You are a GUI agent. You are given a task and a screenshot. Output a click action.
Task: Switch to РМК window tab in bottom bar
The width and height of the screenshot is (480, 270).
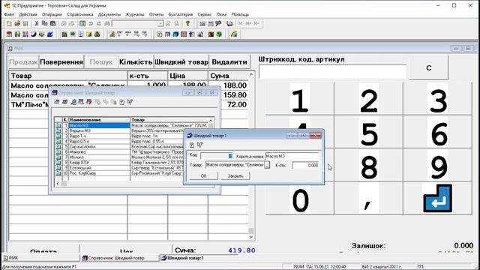tap(40, 258)
